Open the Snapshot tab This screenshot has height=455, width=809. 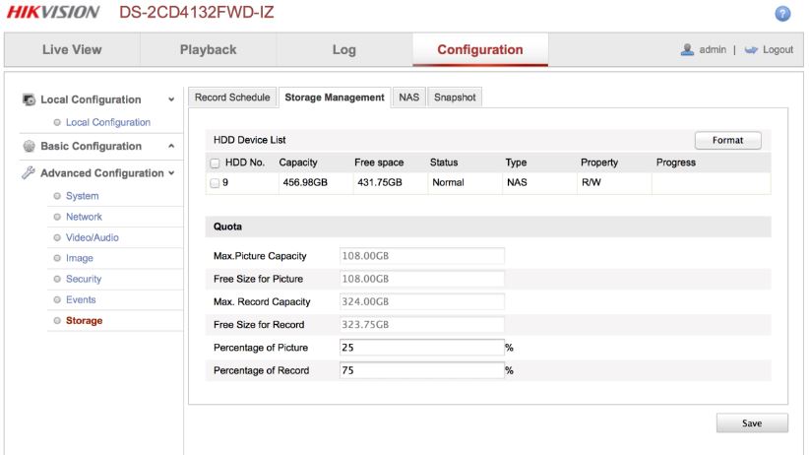[455, 97]
